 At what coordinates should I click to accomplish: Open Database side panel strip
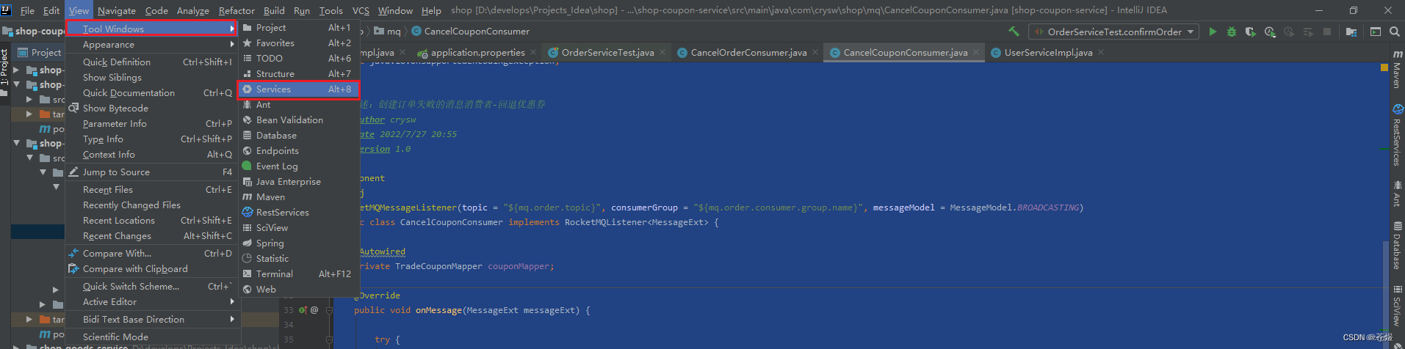tap(1397, 246)
